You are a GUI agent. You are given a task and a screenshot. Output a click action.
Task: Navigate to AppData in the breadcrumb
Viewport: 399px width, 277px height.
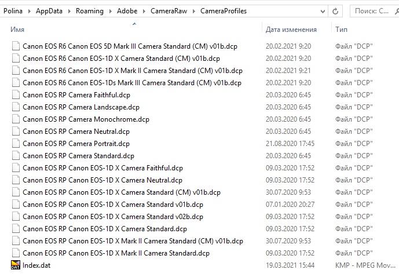49,11
